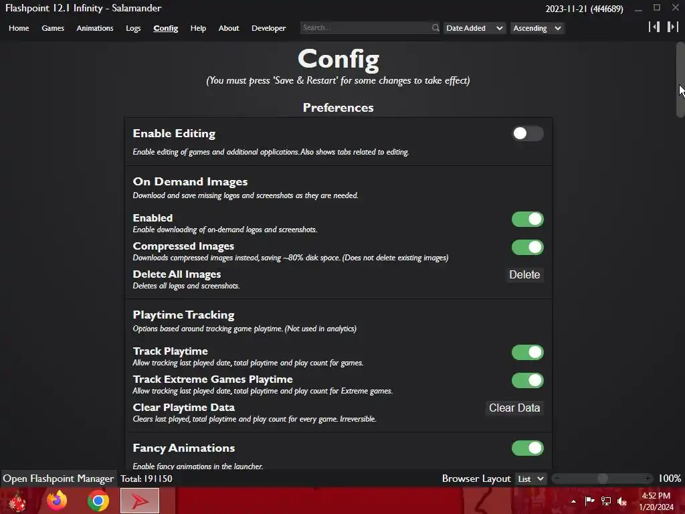Image resolution: width=685 pixels, height=514 pixels.
Task: Open the Animations tab
Action: 95,28
